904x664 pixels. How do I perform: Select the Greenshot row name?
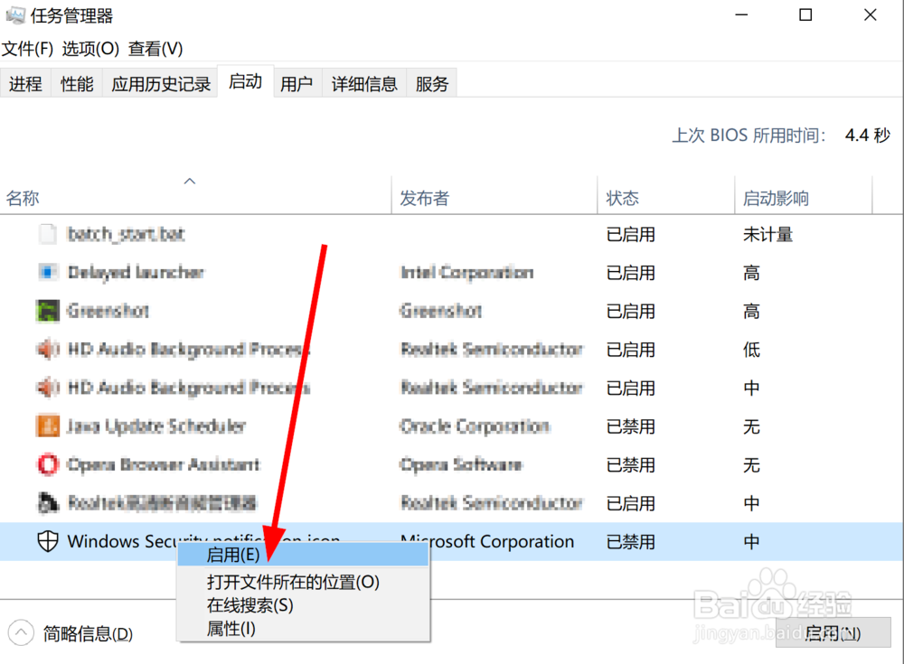[108, 311]
